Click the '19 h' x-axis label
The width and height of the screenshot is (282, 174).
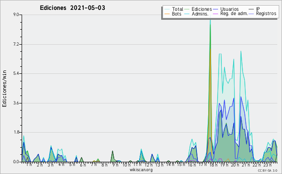point(224,165)
